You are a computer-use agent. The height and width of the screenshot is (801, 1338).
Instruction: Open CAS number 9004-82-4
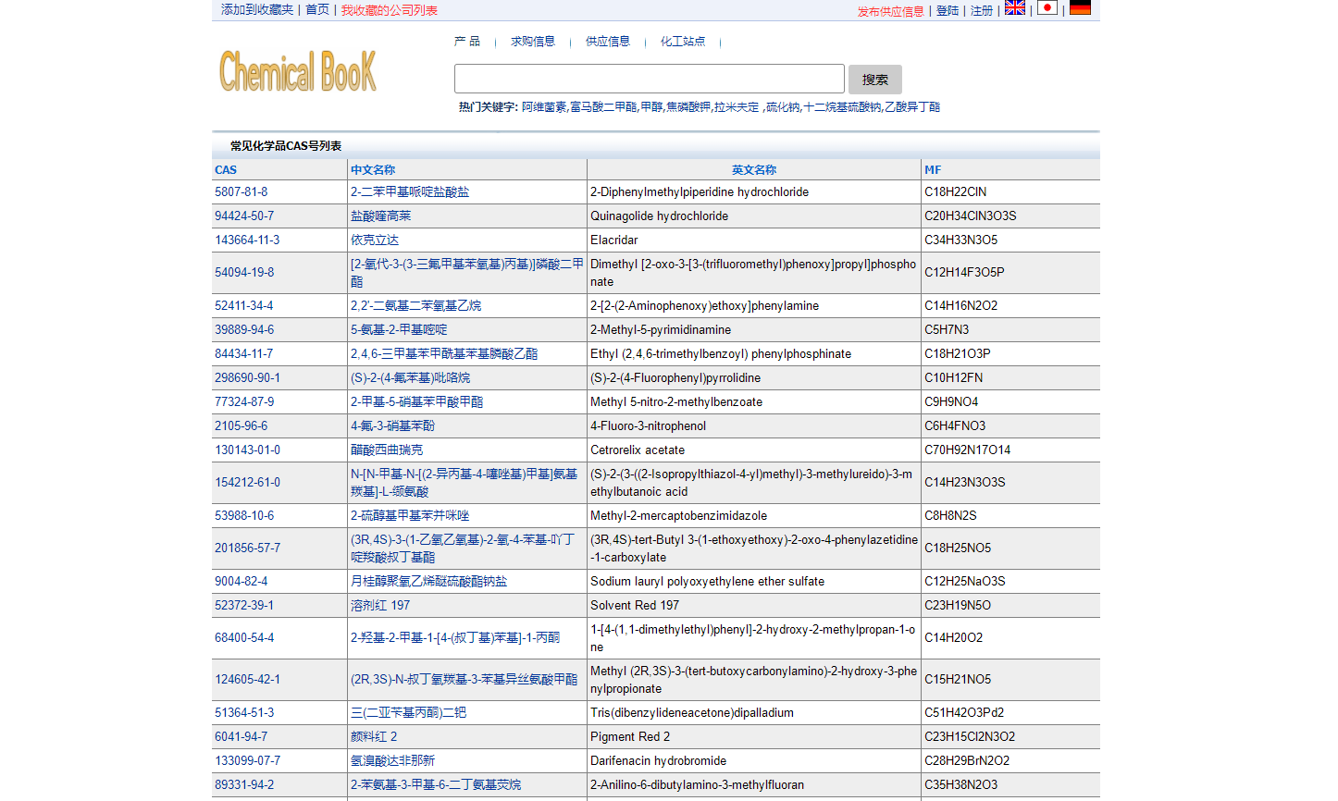click(241, 582)
